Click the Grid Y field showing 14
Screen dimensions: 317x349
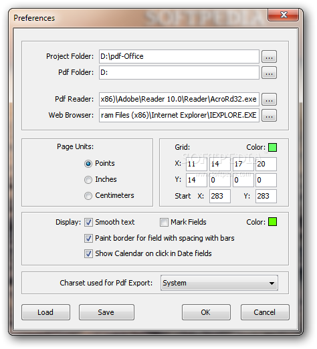[x=197, y=181]
